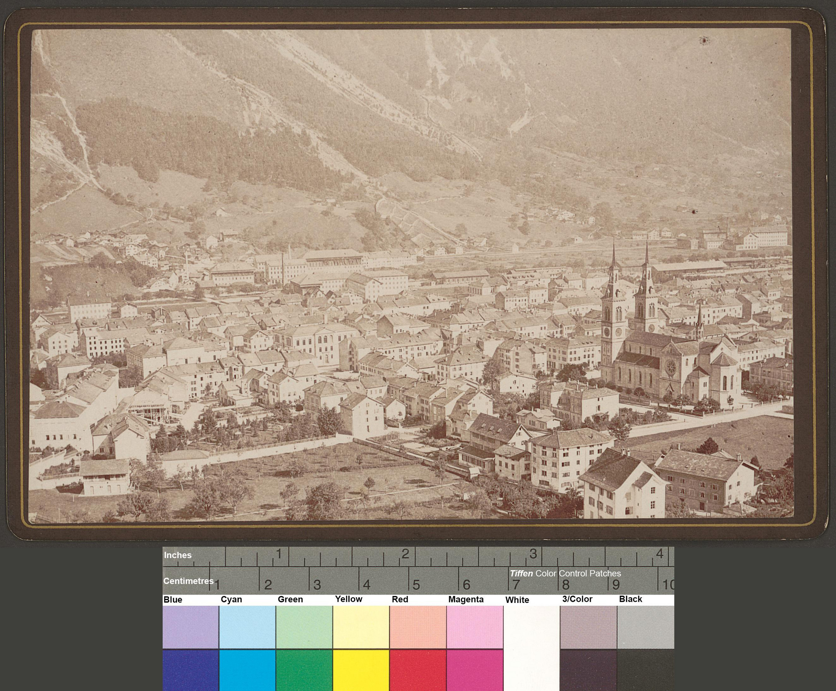
Task: Click the "Cyan" patch label
Action: [231, 599]
